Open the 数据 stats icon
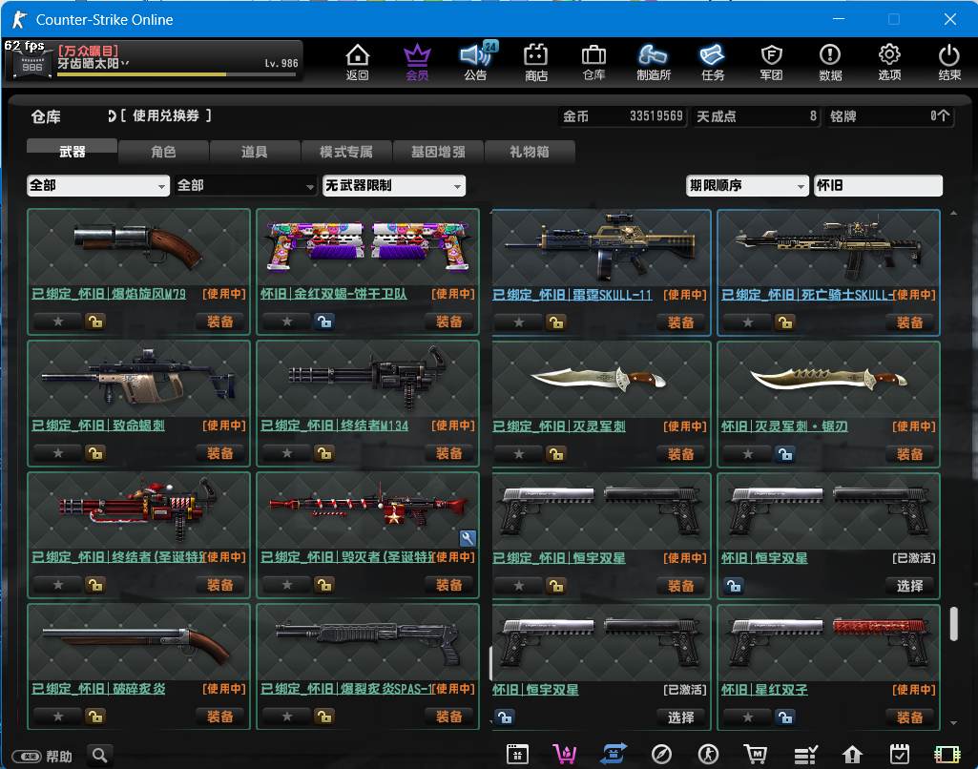Viewport: 978px width, 769px height. tap(830, 62)
